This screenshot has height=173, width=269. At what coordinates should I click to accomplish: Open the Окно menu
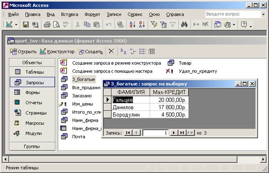tap(154, 15)
